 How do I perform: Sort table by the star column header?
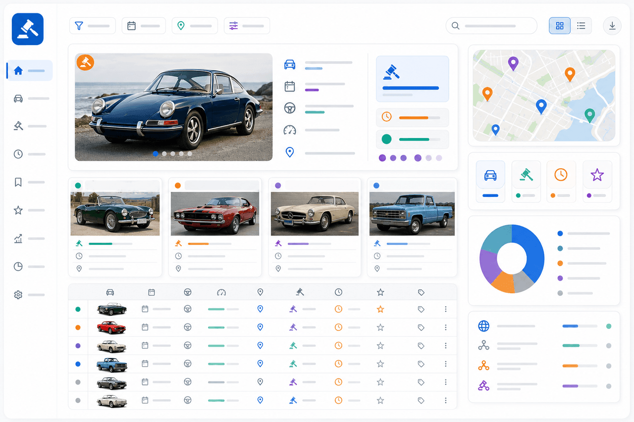(x=380, y=292)
